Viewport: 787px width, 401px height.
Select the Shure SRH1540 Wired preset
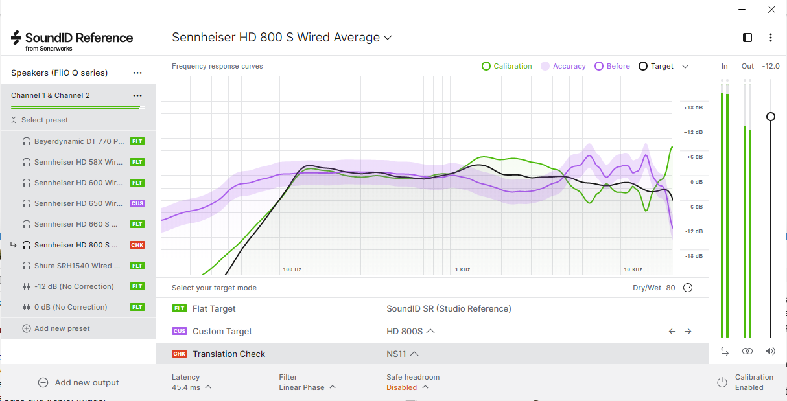click(x=78, y=266)
